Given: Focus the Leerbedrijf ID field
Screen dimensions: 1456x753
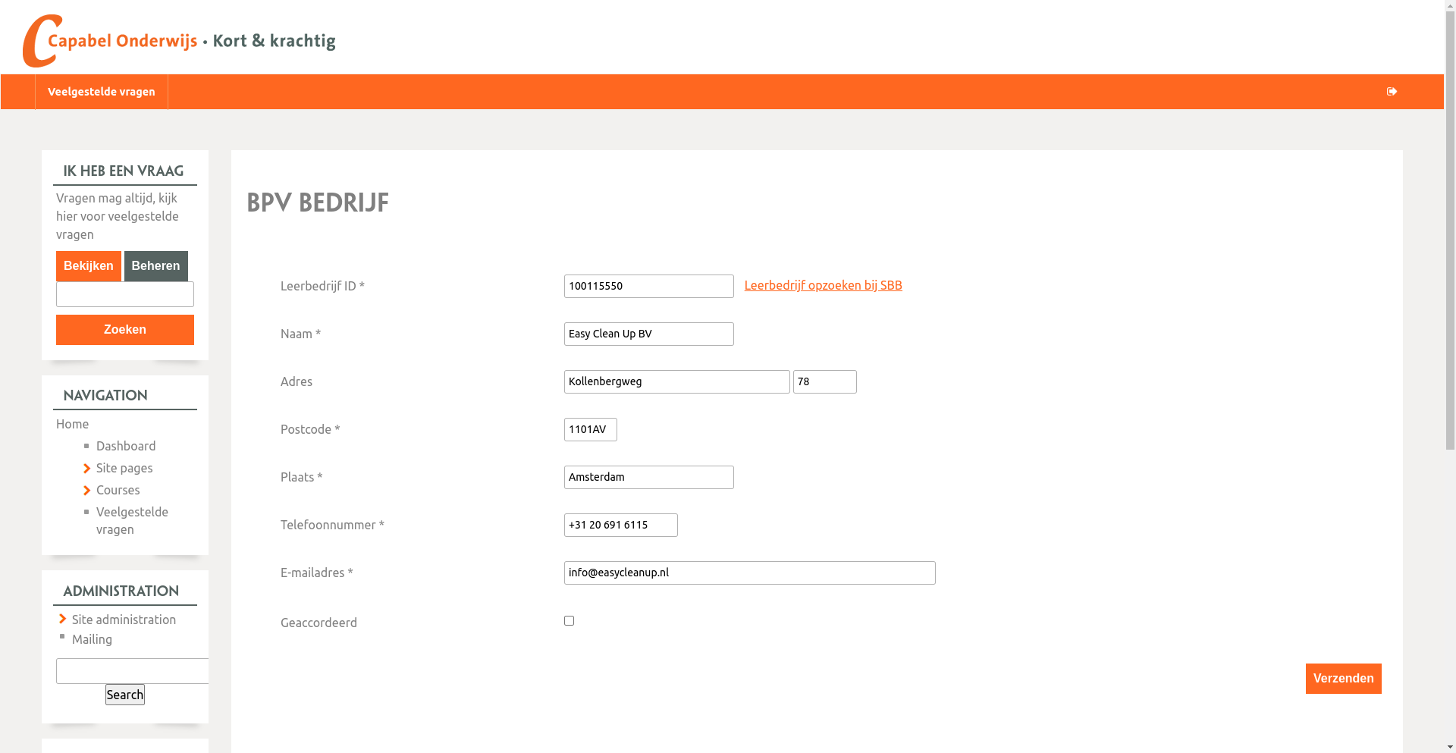Looking at the screenshot, I should click(x=648, y=286).
